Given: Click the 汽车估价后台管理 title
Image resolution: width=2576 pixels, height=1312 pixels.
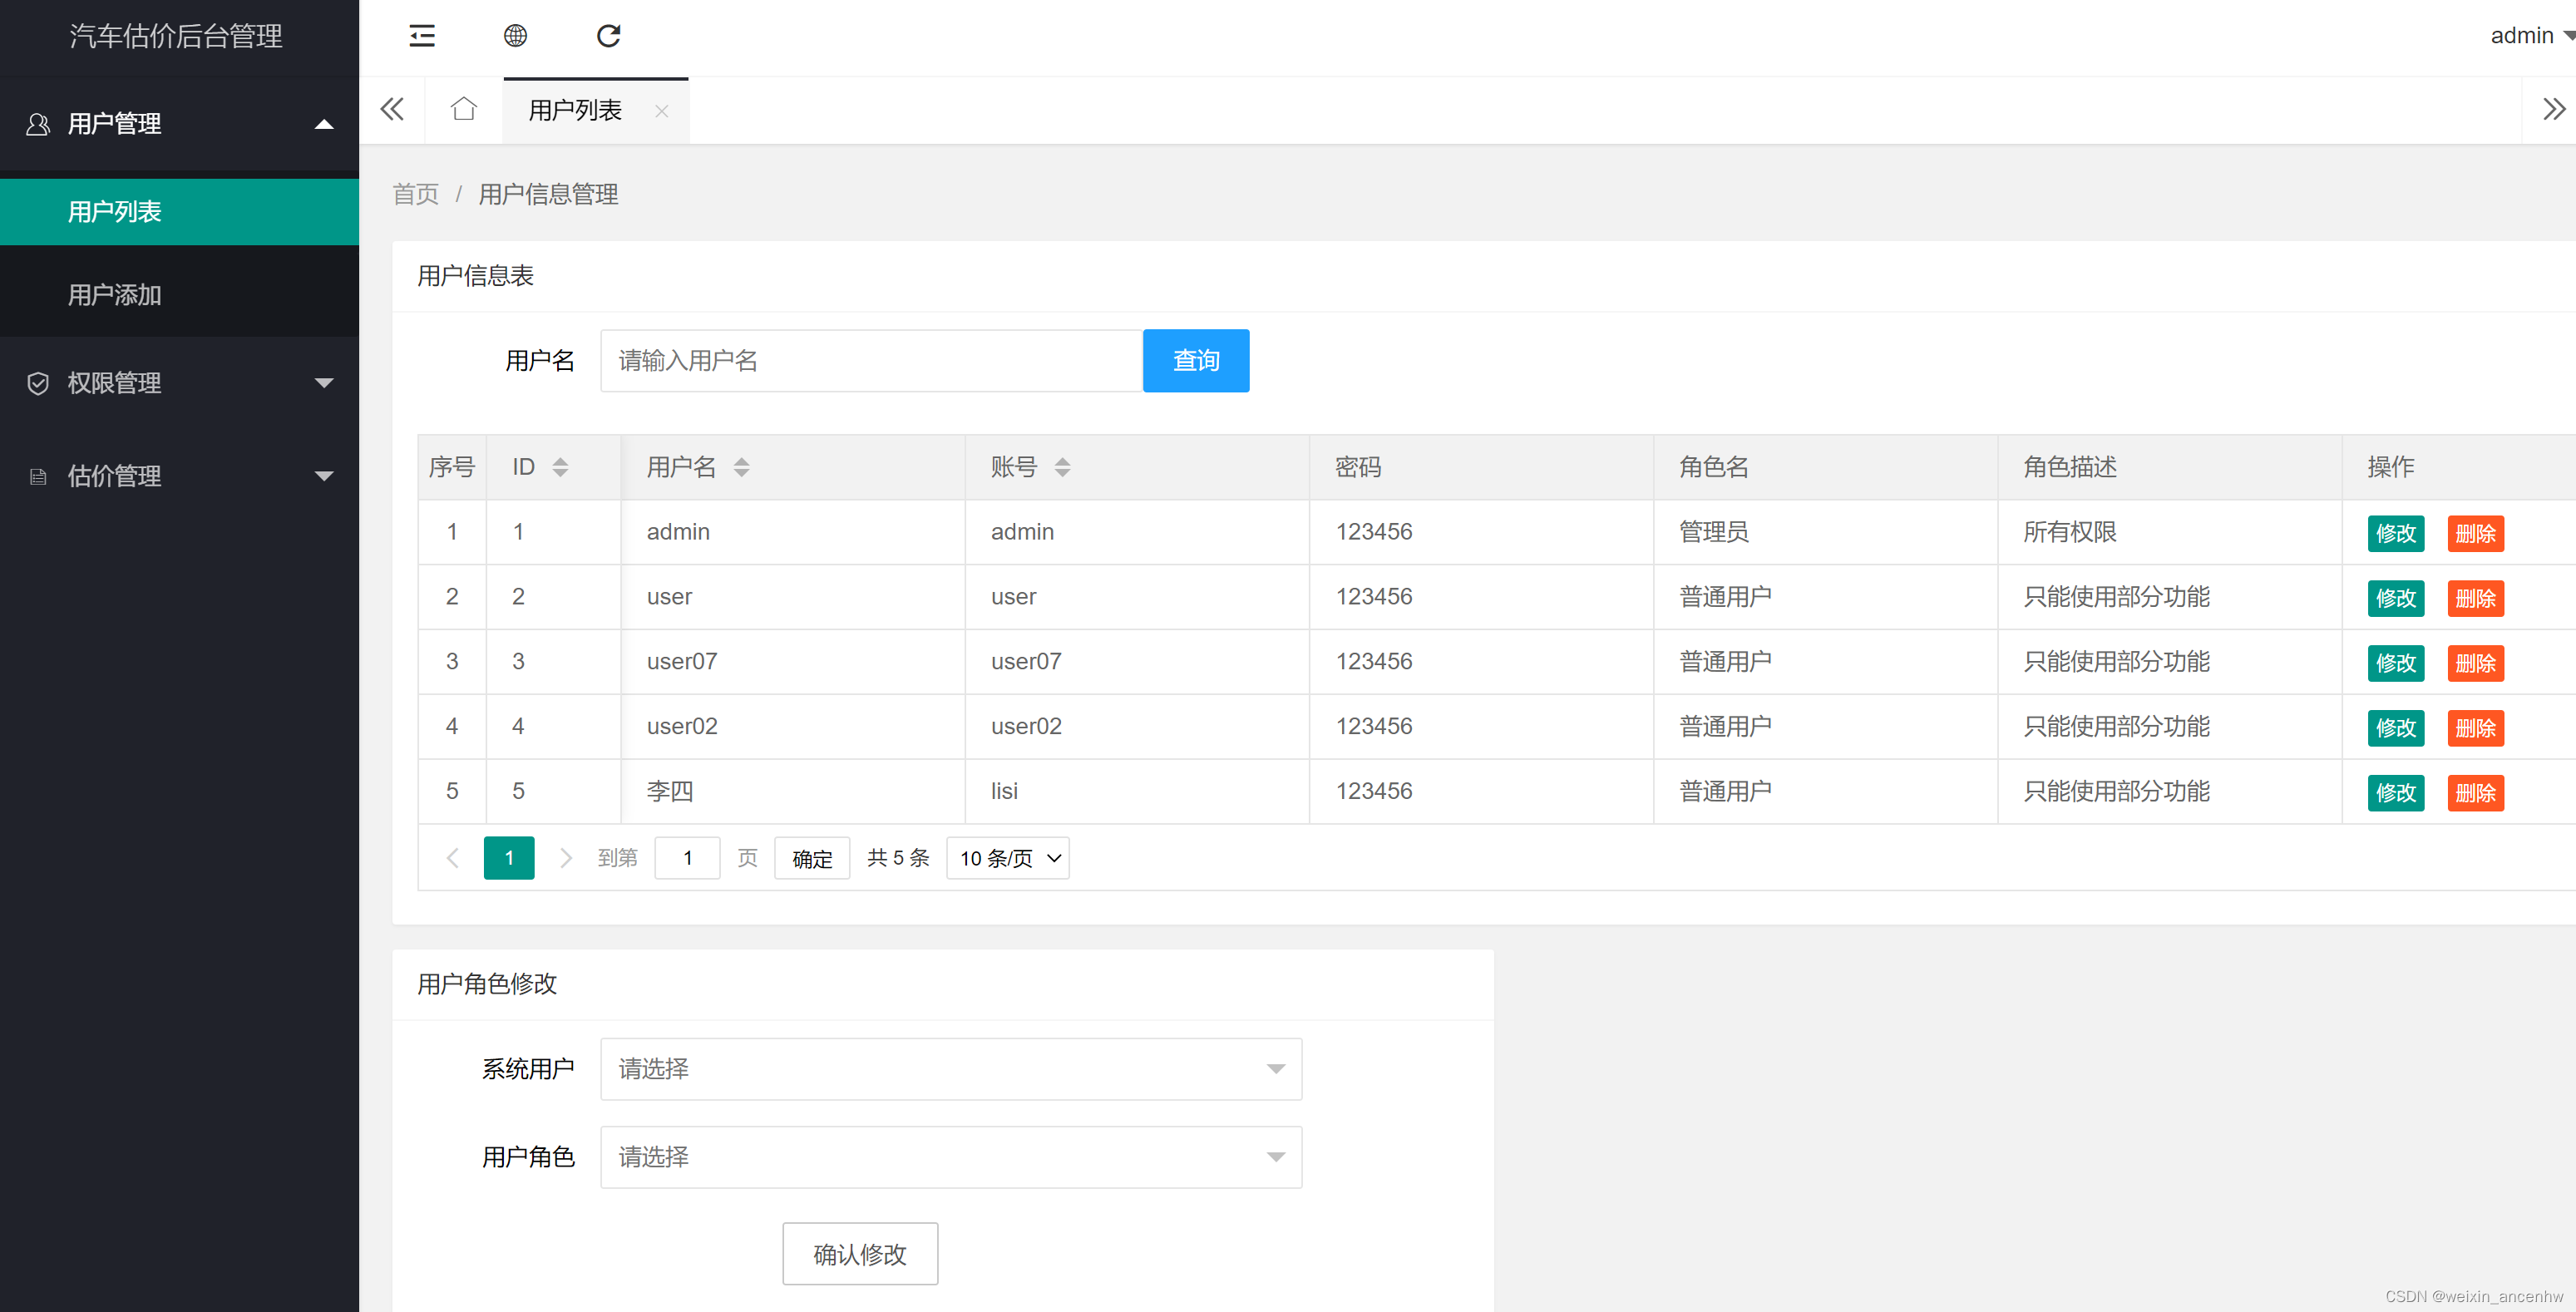Looking at the screenshot, I should point(176,36).
